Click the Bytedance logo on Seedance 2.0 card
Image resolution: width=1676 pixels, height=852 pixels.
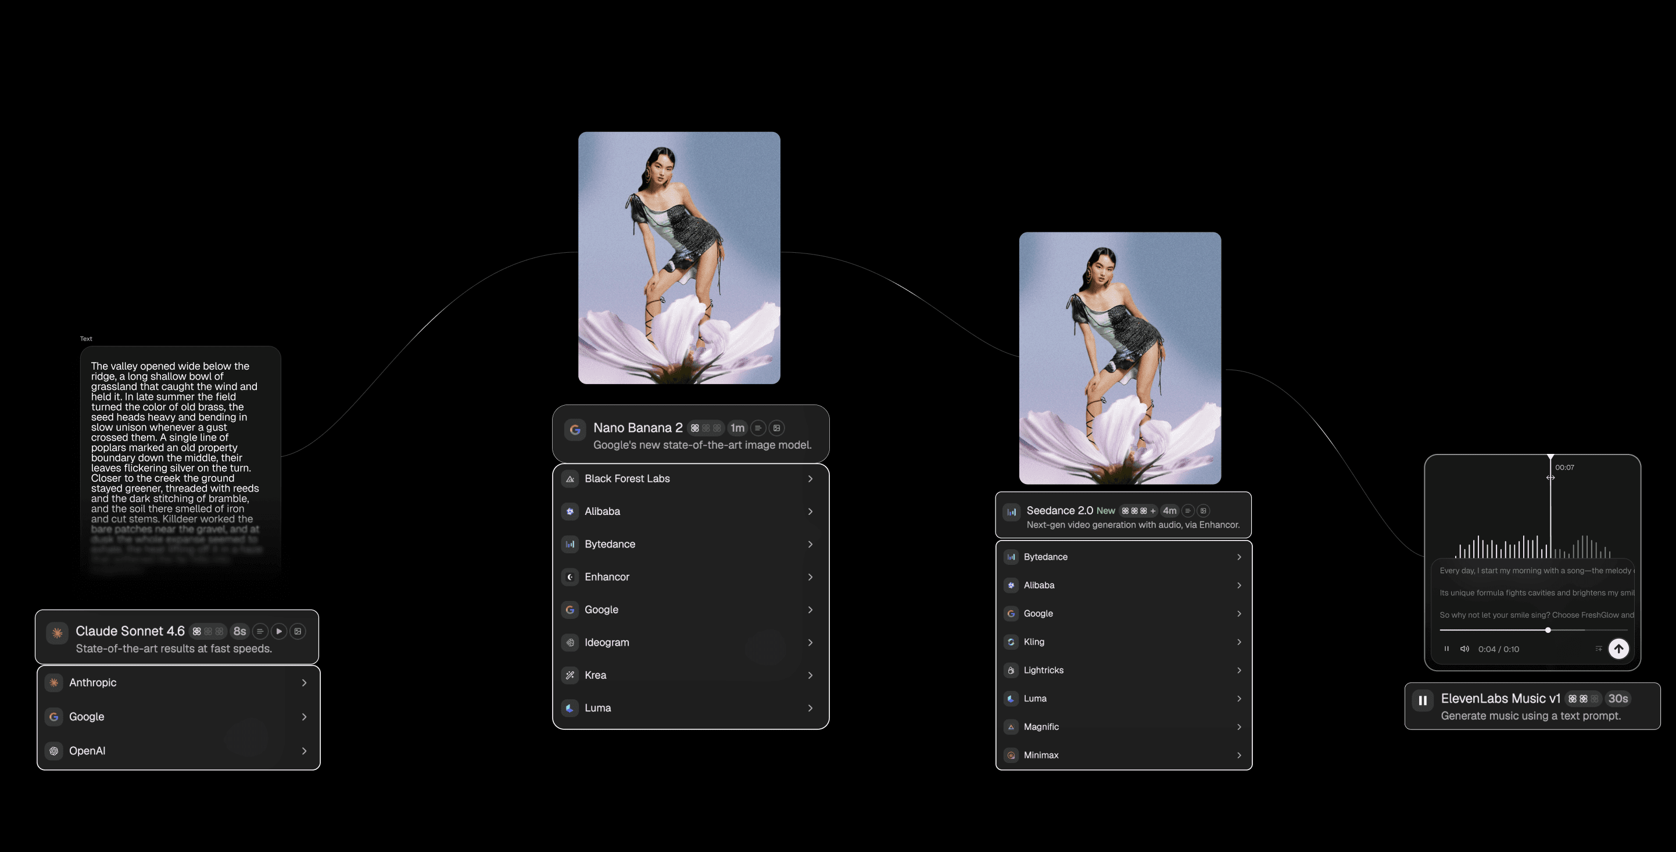pos(1012,512)
